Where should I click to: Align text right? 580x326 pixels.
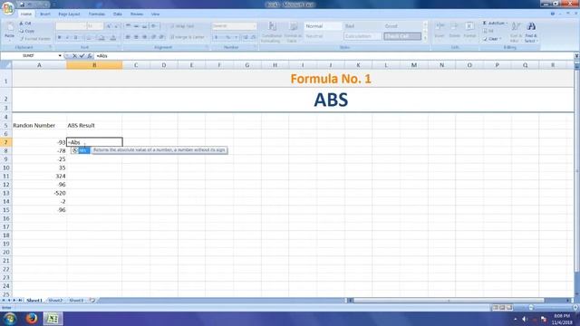[145, 37]
